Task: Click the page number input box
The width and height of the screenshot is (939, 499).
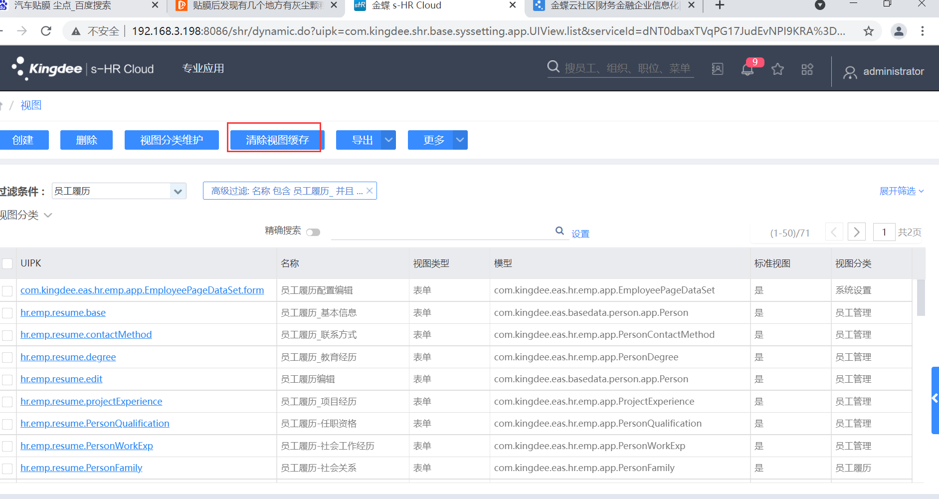Action: (884, 232)
